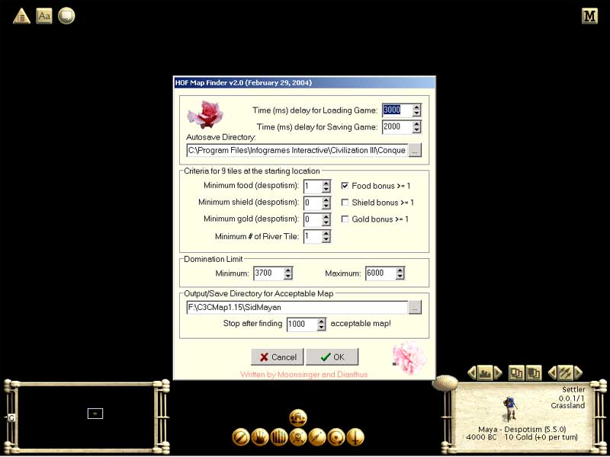Click the '4000 BC' date text

[x=481, y=437]
